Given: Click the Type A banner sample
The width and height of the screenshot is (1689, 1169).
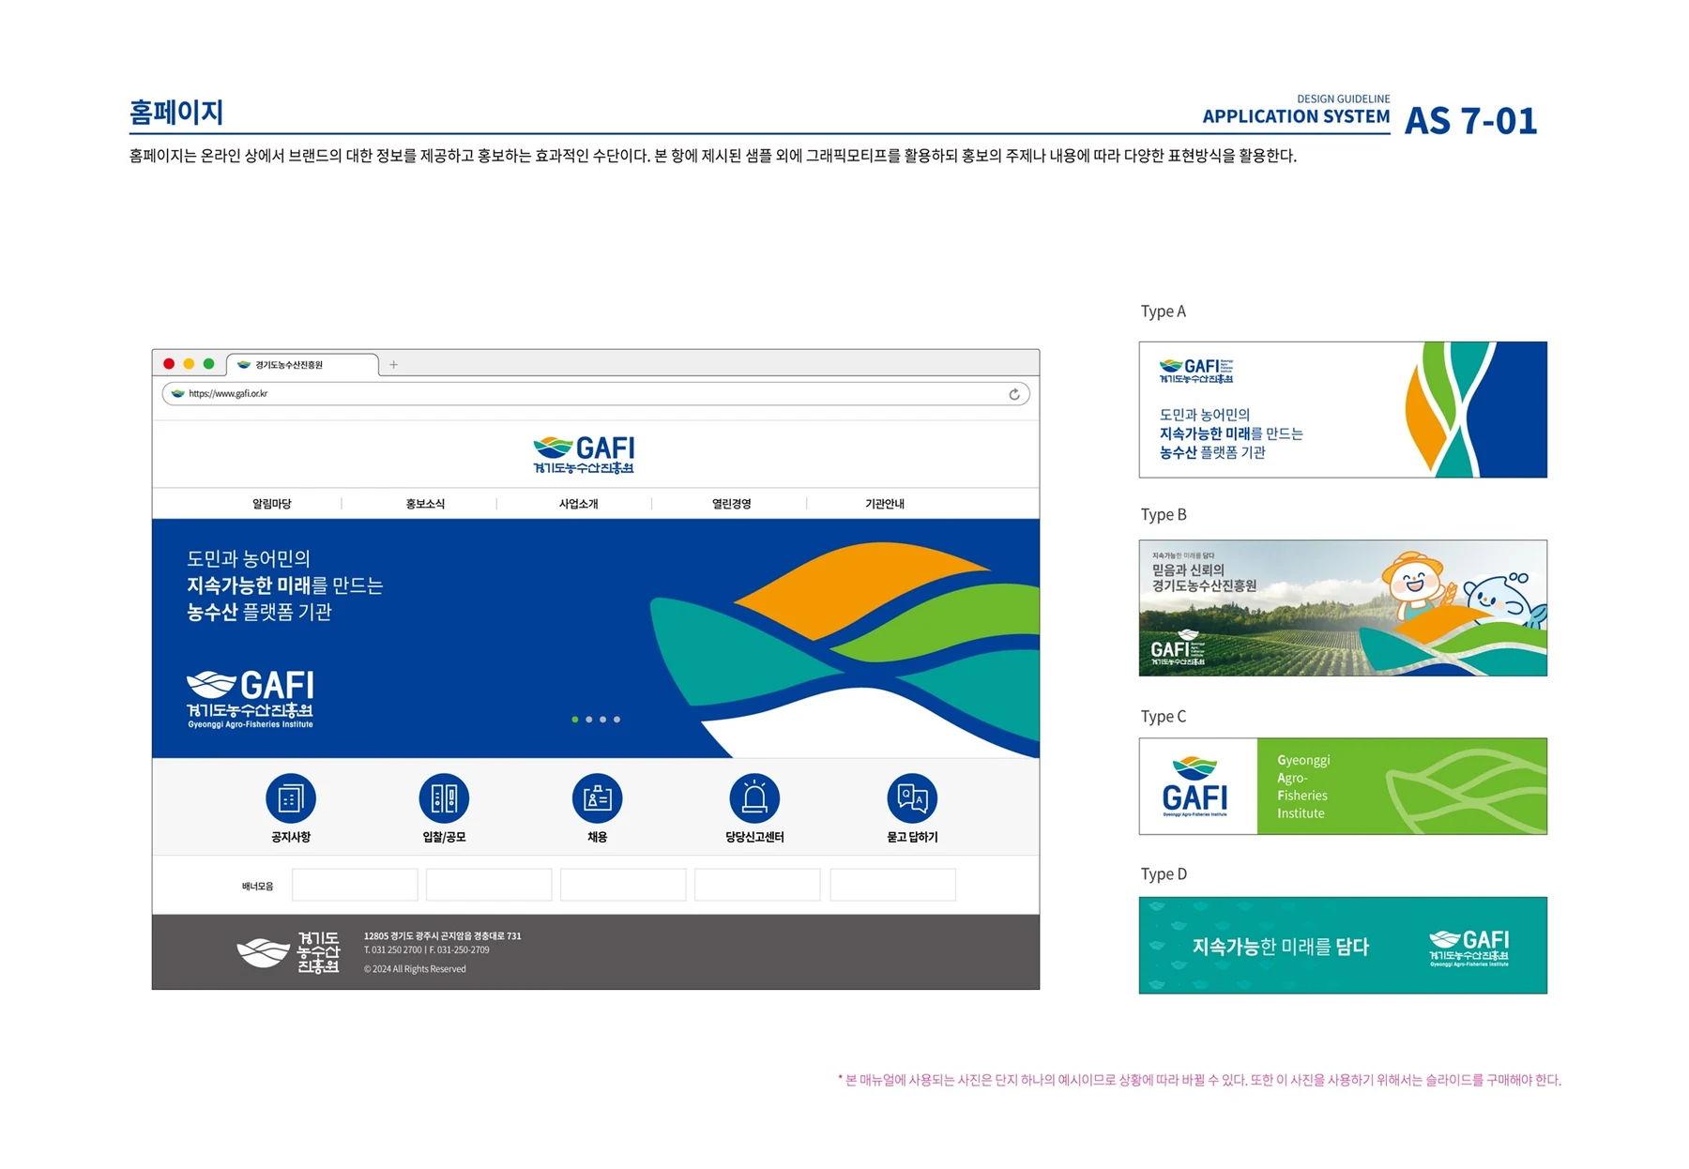Looking at the screenshot, I should click(x=1343, y=410).
